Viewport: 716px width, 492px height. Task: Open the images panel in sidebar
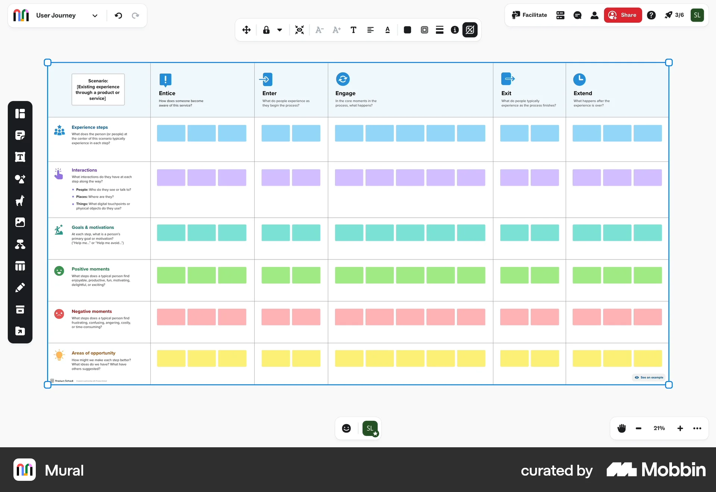(20, 223)
